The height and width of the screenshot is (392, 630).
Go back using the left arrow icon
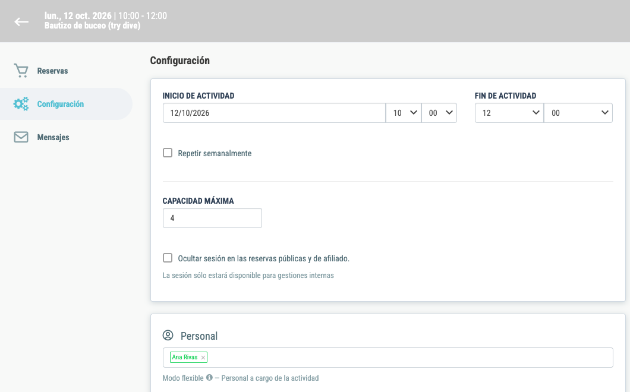[x=21, y=22]
